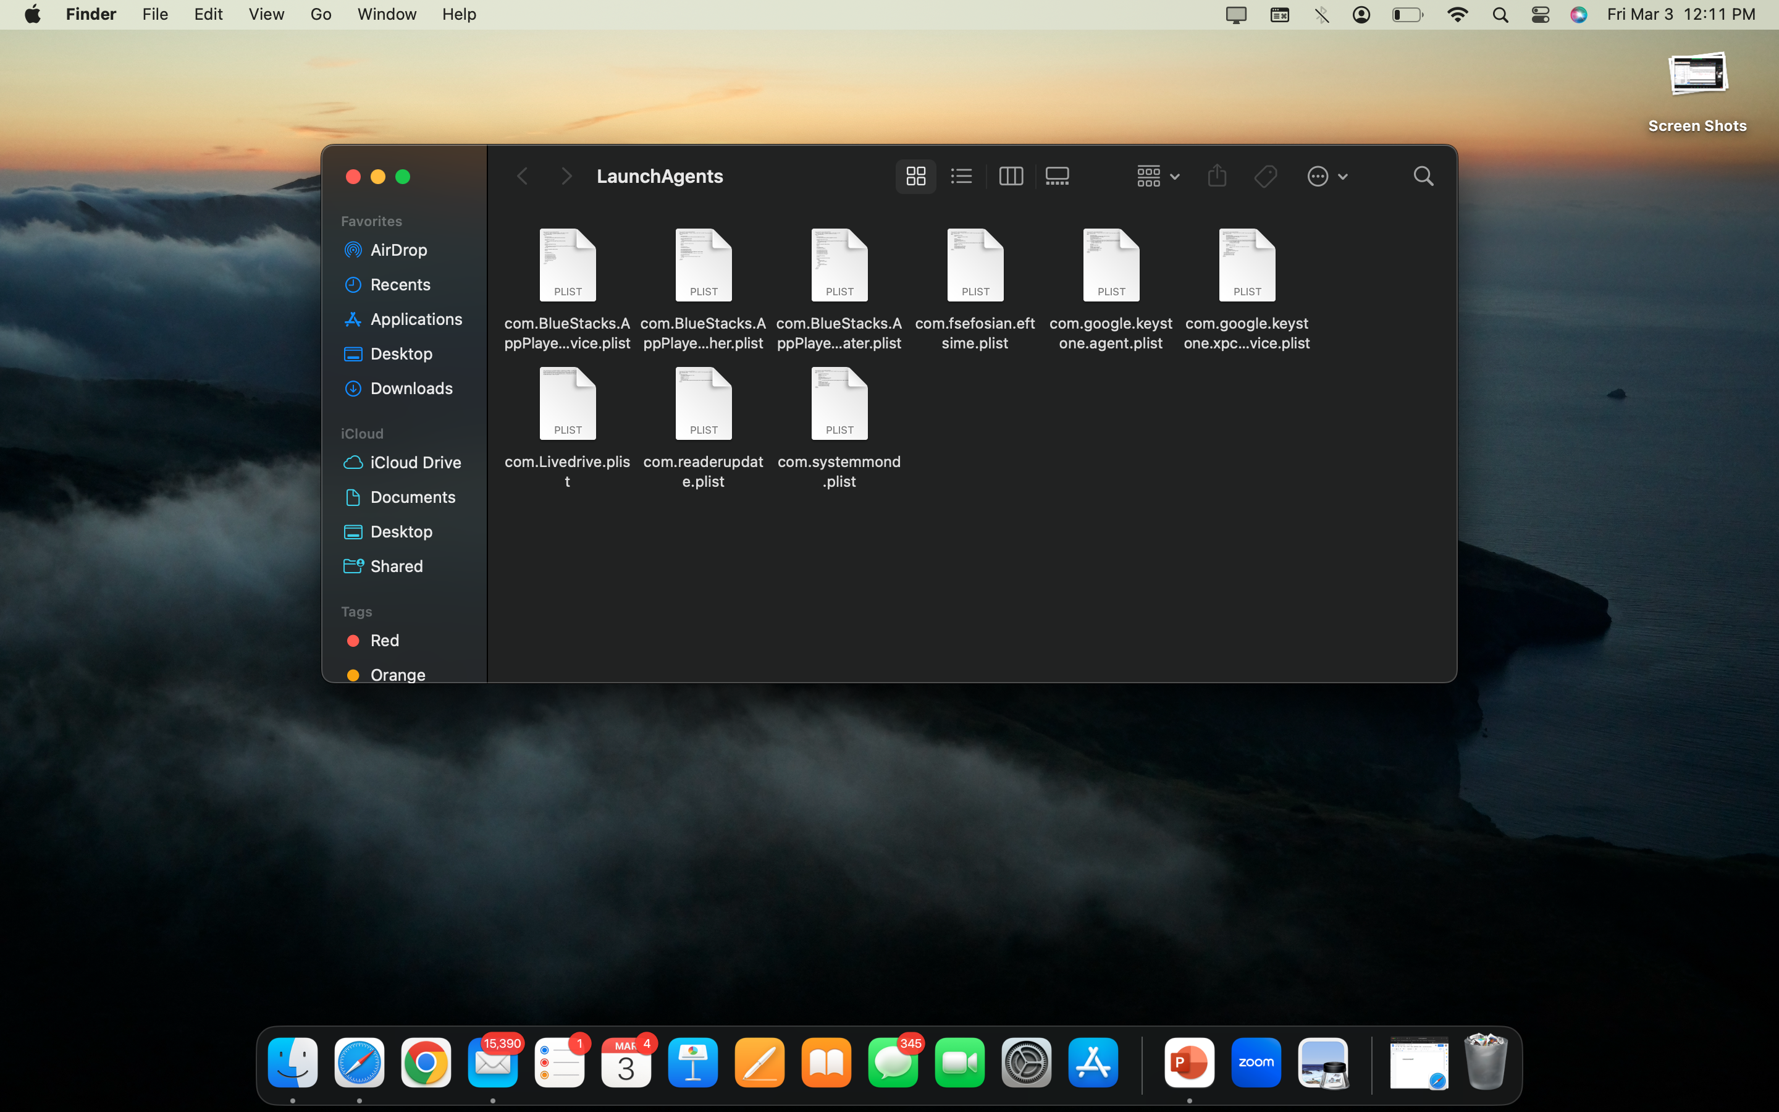
Task: Open Control Center in menu bar
Action: 1540,15
